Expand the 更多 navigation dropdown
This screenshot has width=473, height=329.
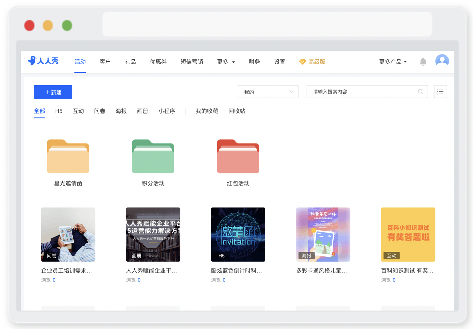pos(226,62)
